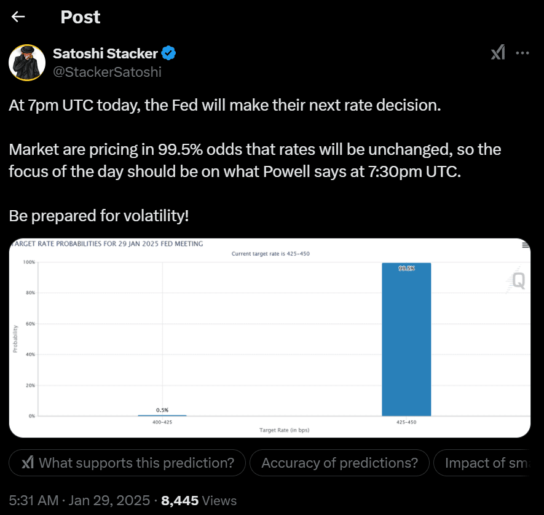
Task: Click the 'Current target rate is 425-450' label
Action: click(x=270, y=253)
